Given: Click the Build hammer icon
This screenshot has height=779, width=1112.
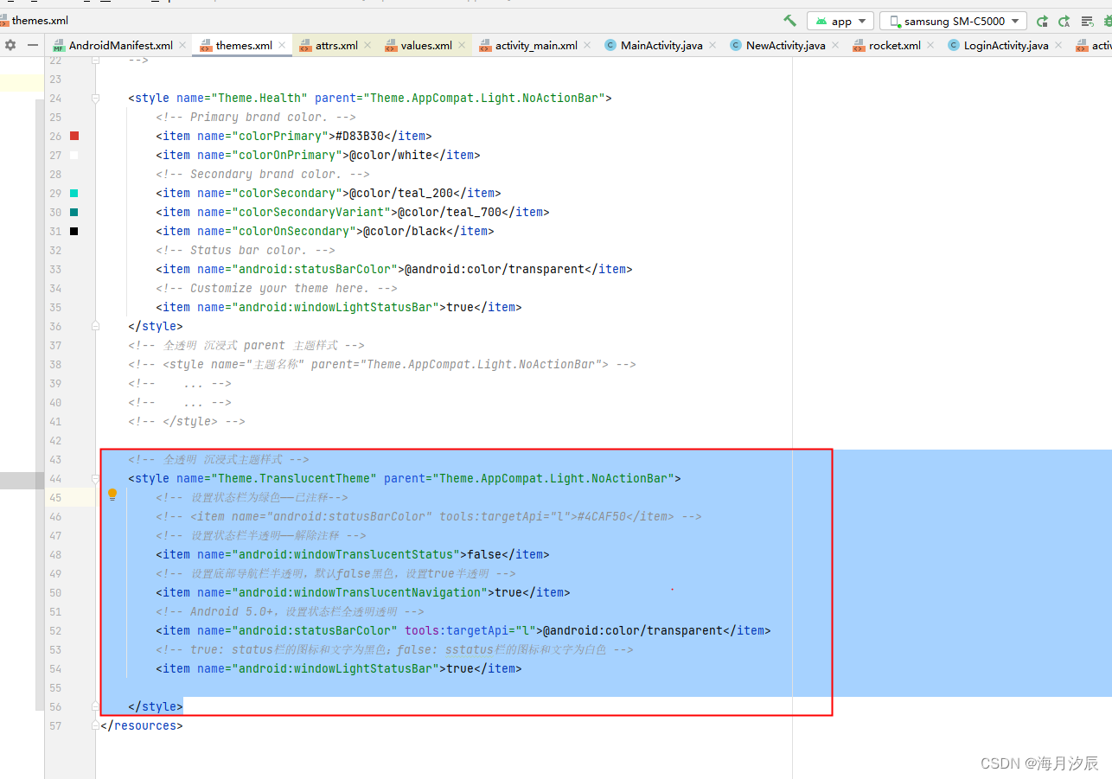Looking at the screenshot, I should click(x=789, y=20).
